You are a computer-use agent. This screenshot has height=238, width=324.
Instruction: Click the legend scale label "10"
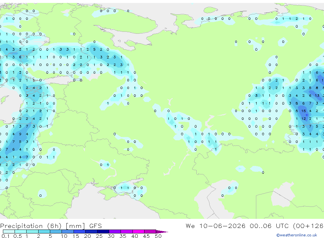coord(64,236)
